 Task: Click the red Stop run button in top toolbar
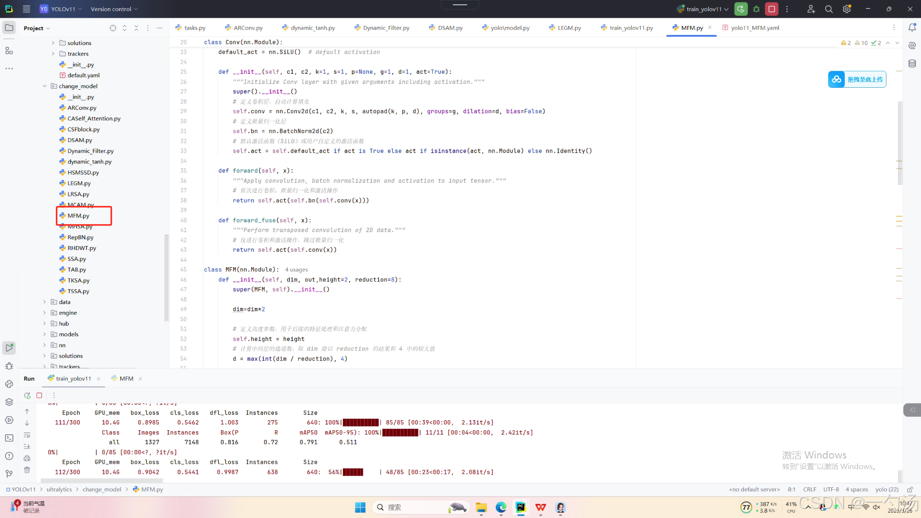pos(771,9)
